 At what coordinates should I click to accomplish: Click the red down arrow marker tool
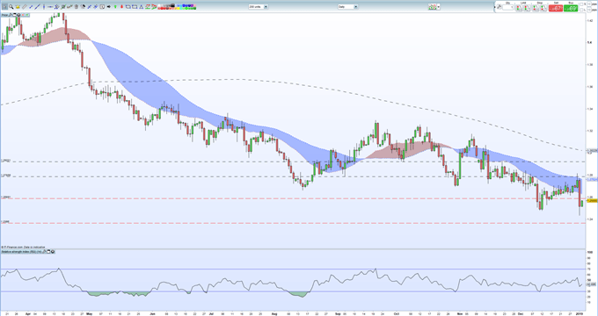[x=121, y=7]
